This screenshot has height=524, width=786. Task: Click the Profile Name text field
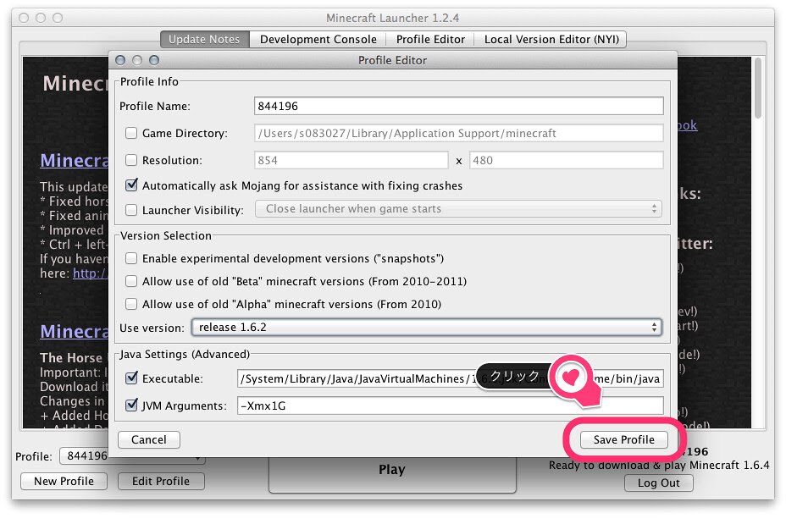[458, 106]
